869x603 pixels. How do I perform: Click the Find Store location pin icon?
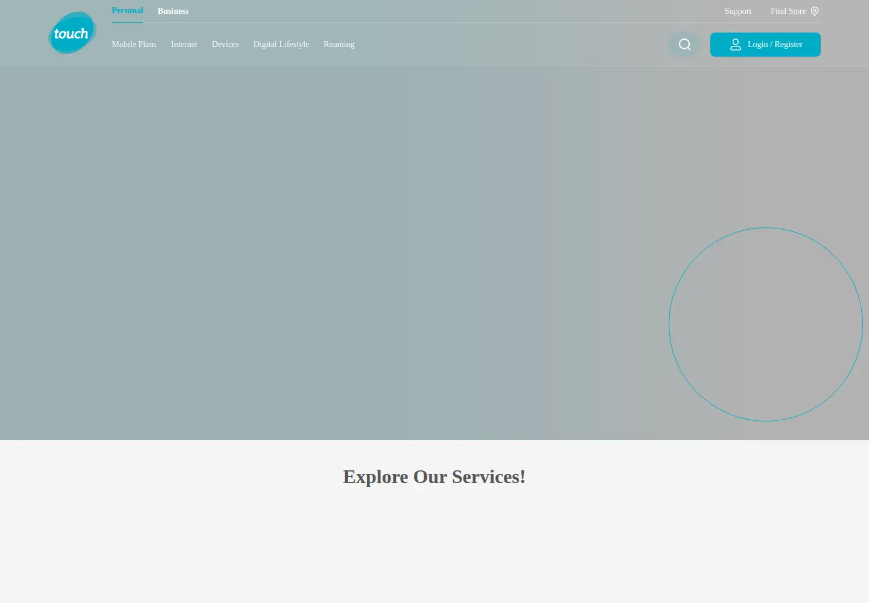[x=815, y=11]
